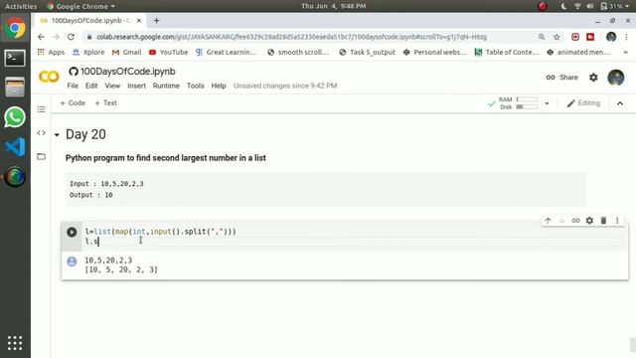Open Table of Conte... bookmark
This screenshot has height=358, width=636.
tap(507, 52)
